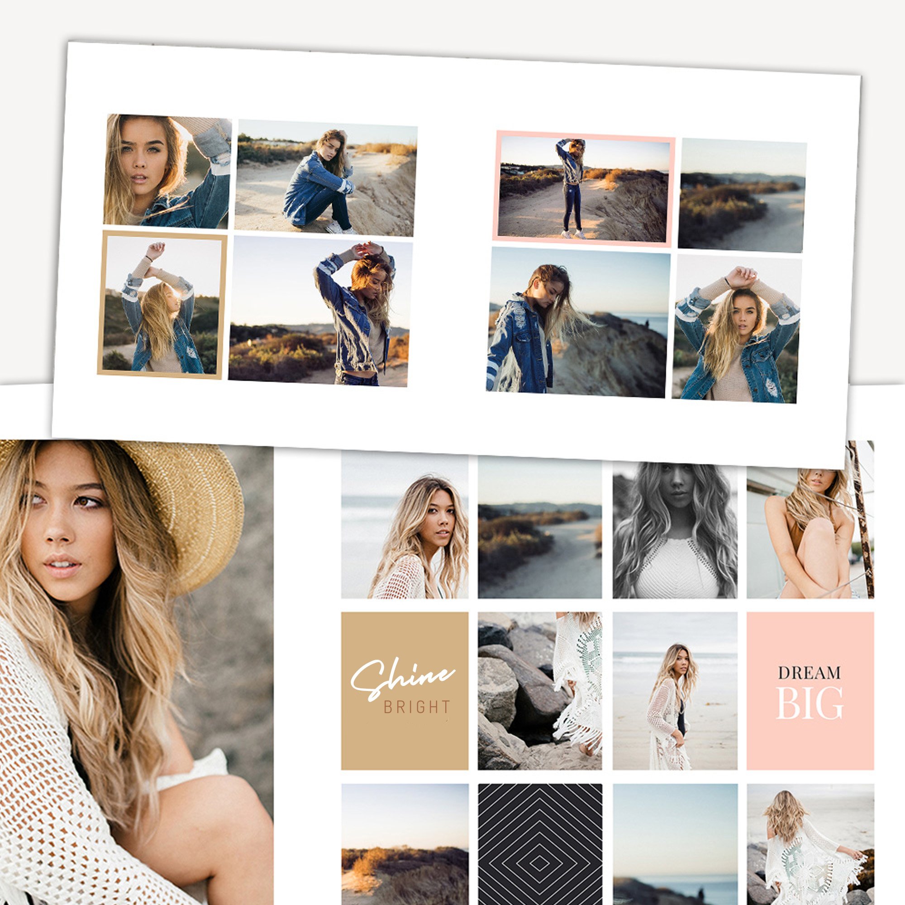Click the blurred ocean horizon photo
905x905 pixels.
675,843
